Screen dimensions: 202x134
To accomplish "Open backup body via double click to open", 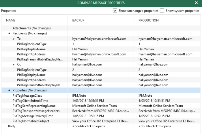I will click(x=89, y=126).
